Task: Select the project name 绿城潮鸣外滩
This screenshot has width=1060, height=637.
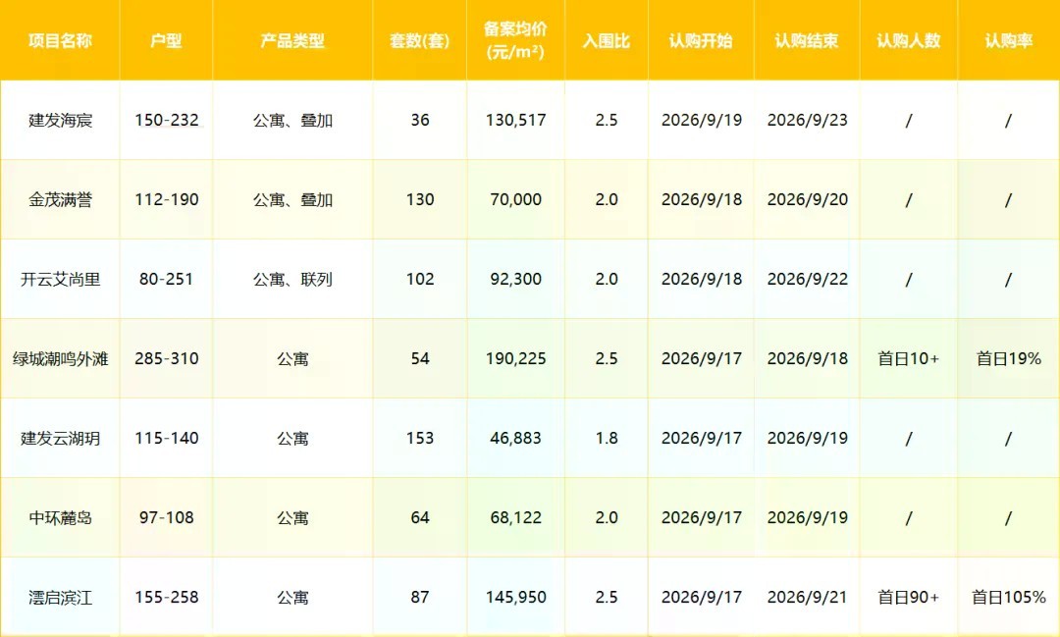Action: click(60, 359)
